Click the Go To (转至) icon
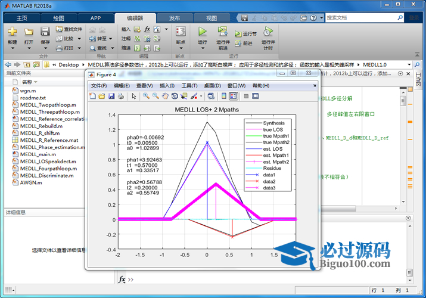Screen dimensions: 426x298 tap(92, 39)
